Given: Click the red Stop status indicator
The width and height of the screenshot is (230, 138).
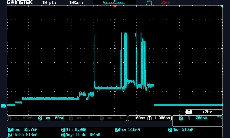Looking at the screenshot, I should pos(165,2).
